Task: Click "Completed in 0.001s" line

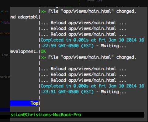Action: (x=92, y=40)
